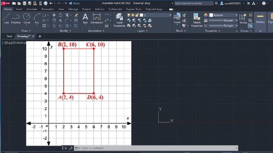273x153 pixels.
Task: Open the Manage ribbon tab
Action: pos(73,9)
